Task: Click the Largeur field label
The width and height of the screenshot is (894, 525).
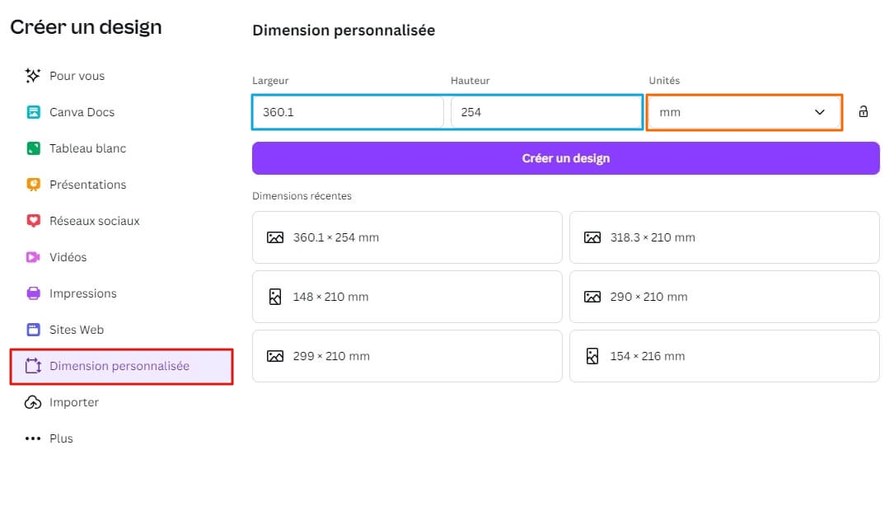Action: [x=270, y=81]
